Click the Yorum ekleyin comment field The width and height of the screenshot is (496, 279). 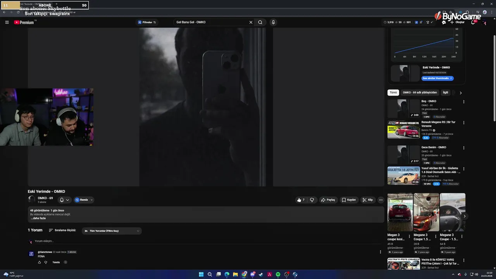pyautogui.click(x=207, y=241)
